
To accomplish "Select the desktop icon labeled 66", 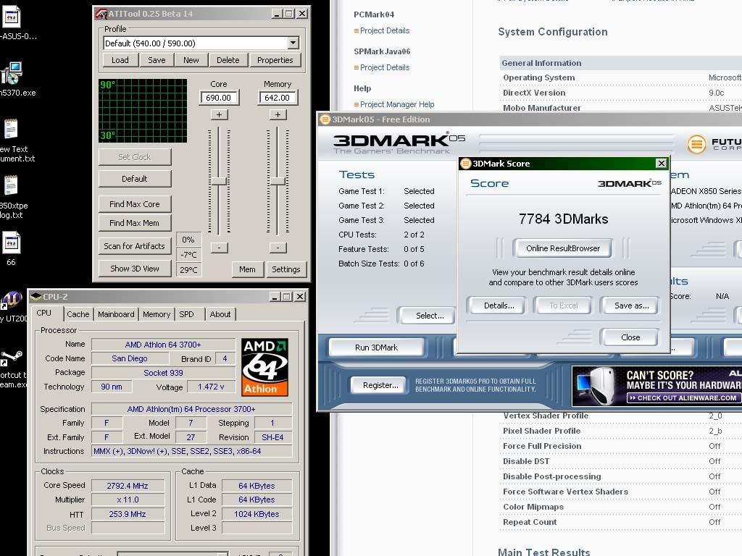I will (12, 243).
